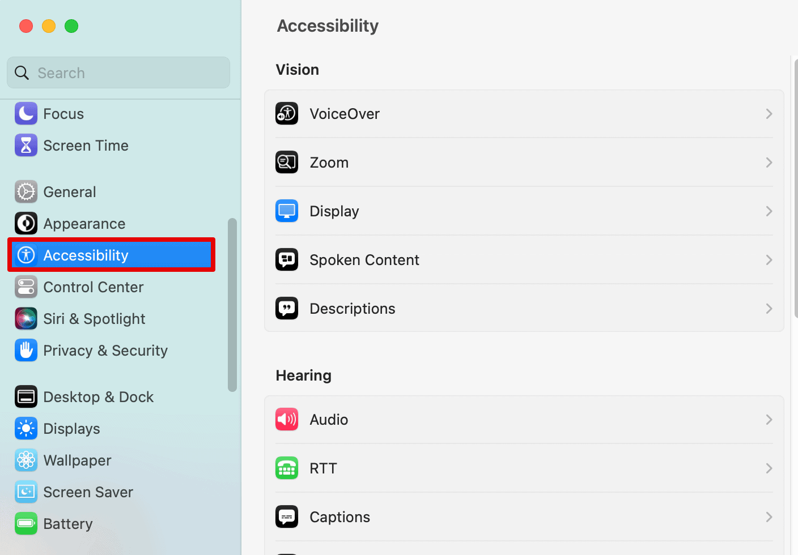798x555 pixels.
Task: Select the Spoken Content speech bubble icon
Action: [x=287, y=260]
